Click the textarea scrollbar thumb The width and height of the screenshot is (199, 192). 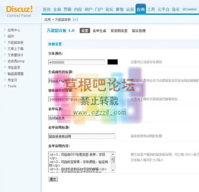(113, 160)
